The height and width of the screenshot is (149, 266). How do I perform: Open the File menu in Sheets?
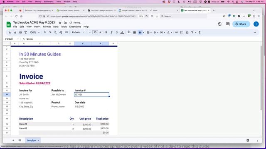point(15,26)
